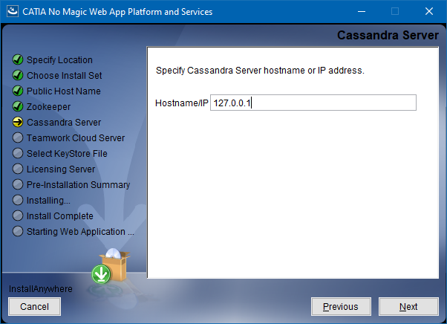
Task: Cancel the installation
Action: pyautogui.click(x=34, y=307)
